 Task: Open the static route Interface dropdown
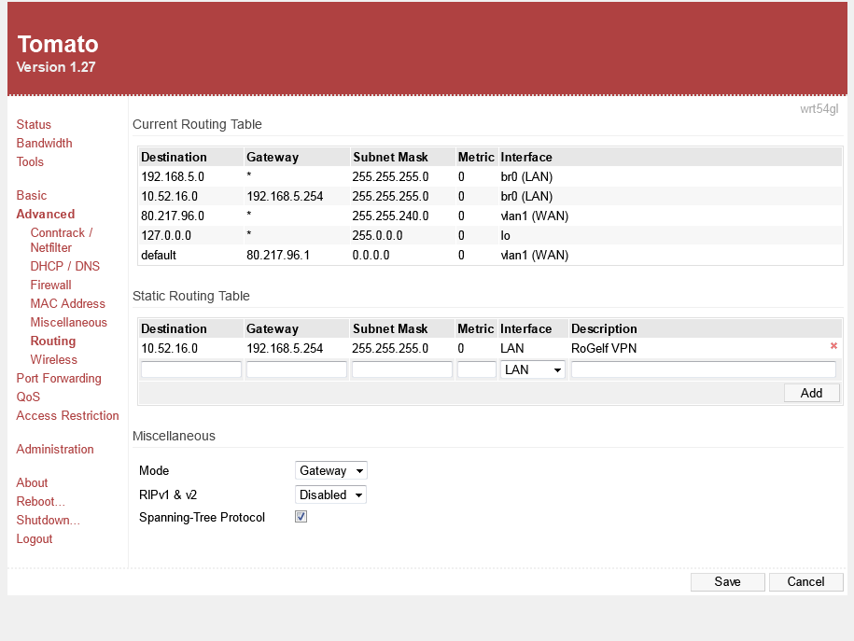(532, 370)
